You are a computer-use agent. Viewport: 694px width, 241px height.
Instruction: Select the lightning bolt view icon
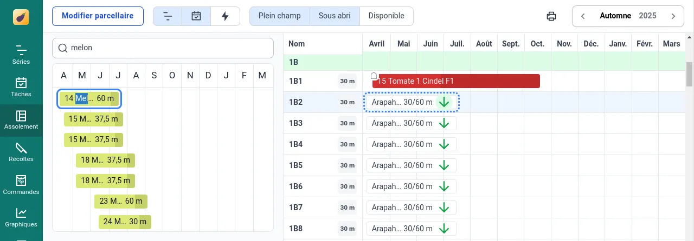[225, 16]
